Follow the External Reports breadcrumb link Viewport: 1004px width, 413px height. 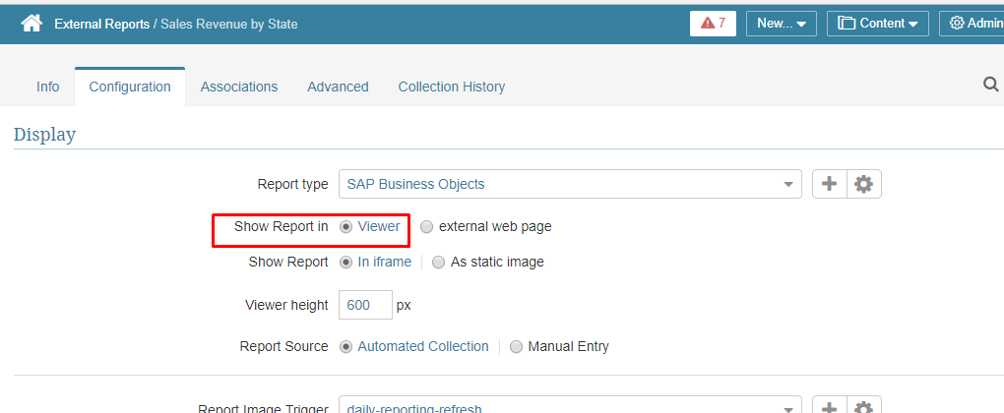click(x=101, y=25)
